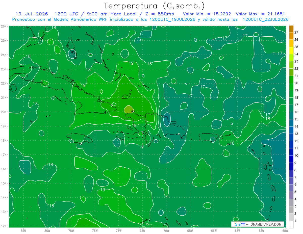The width and height of the screenshot is (303, 234).
Task: Click the '64W' longitude label
Action: 237,230
